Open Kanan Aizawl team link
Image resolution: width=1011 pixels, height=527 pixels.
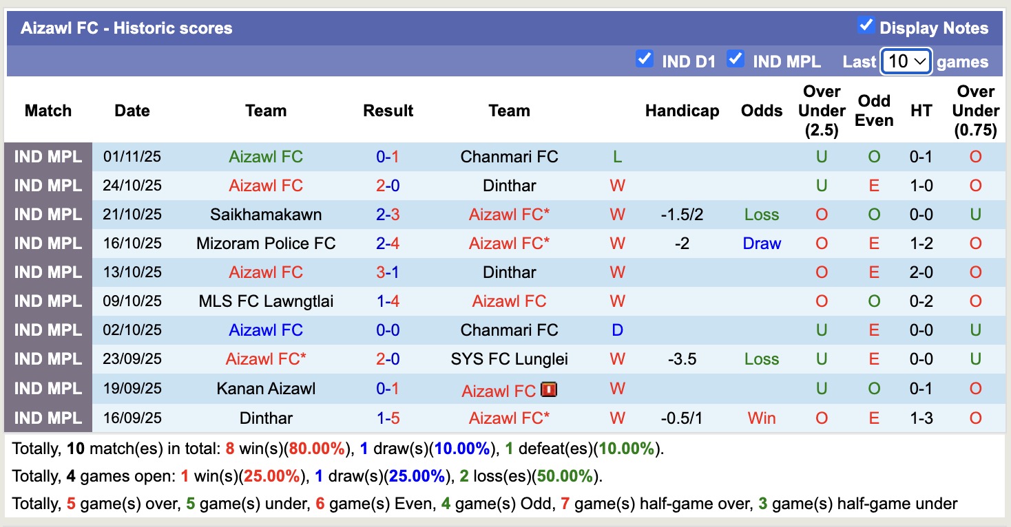(266, 389)
